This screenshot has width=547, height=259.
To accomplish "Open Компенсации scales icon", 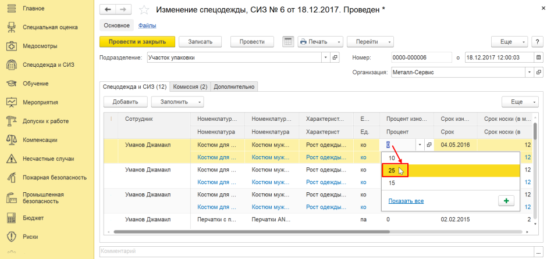I will pos(12,140).
